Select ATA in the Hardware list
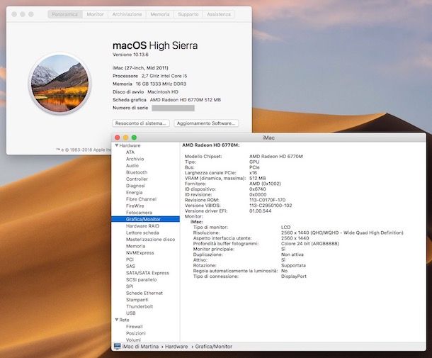 pyautogui.click(x=130, y=152)
